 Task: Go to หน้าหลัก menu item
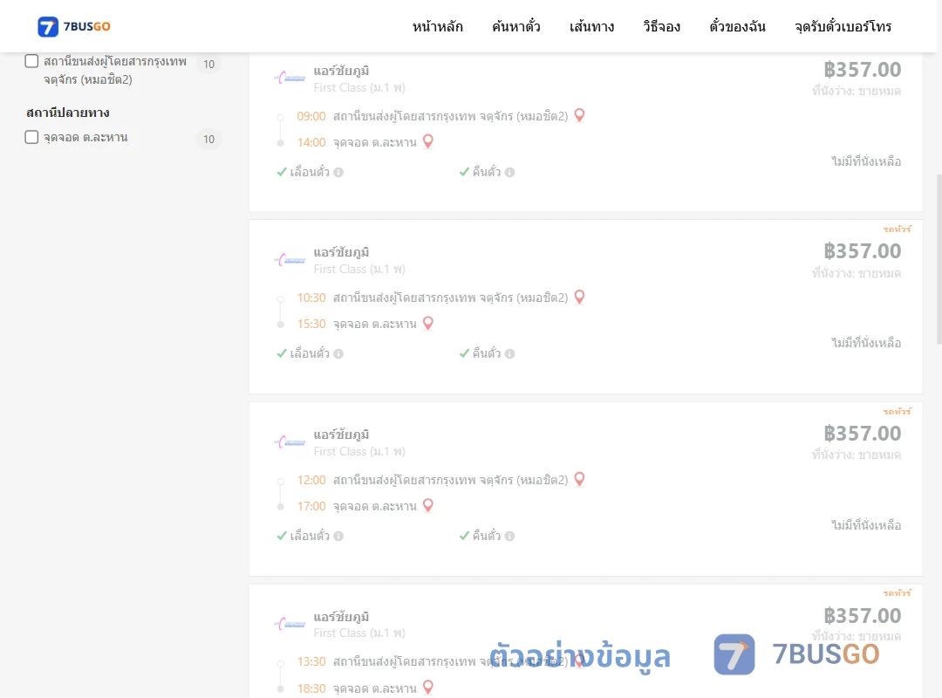point(437,26)
